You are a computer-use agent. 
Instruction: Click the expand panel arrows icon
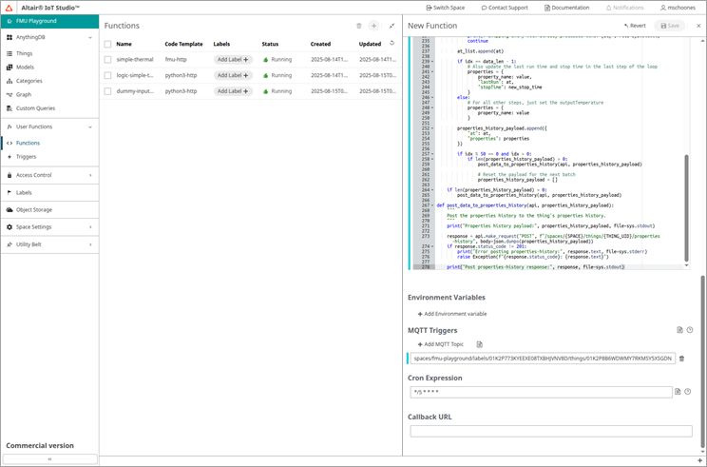[x=392, y=26]
